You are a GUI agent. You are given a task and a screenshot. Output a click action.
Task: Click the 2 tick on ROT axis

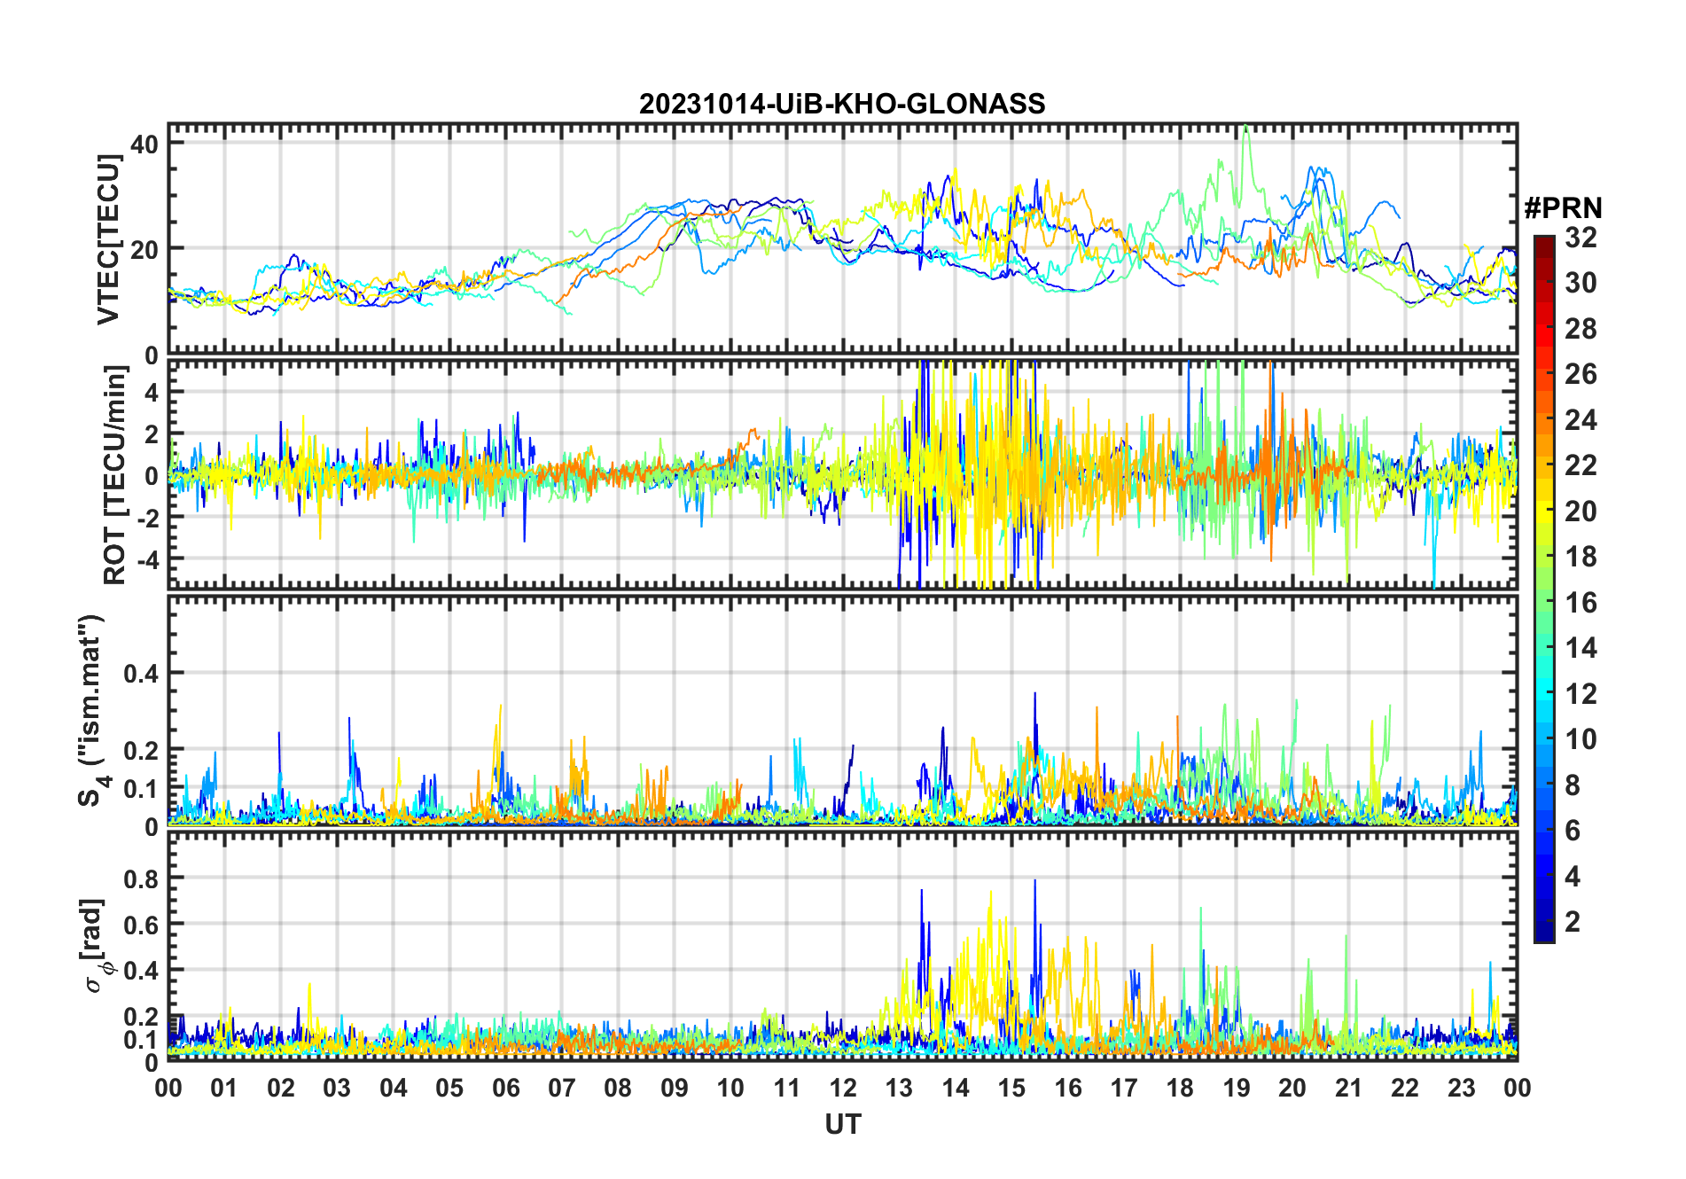coord(152,434)
